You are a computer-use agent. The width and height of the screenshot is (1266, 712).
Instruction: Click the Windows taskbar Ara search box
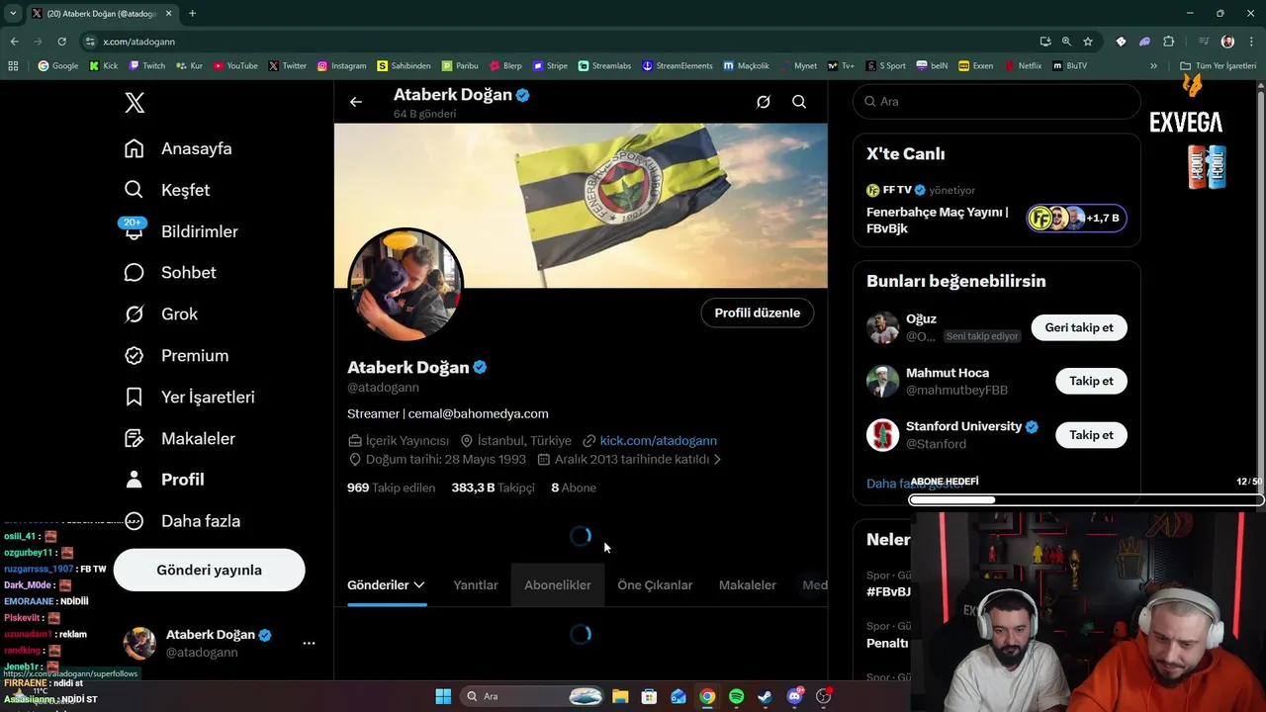point(534,696)
